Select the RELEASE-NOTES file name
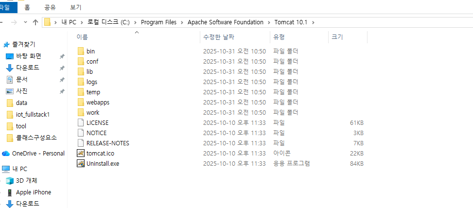Image resolution: width=473 pixels, height=208 pixels. click(108, 143)
